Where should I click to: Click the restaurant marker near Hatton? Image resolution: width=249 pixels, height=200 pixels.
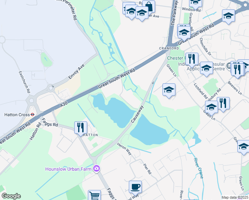coord(81,128)
